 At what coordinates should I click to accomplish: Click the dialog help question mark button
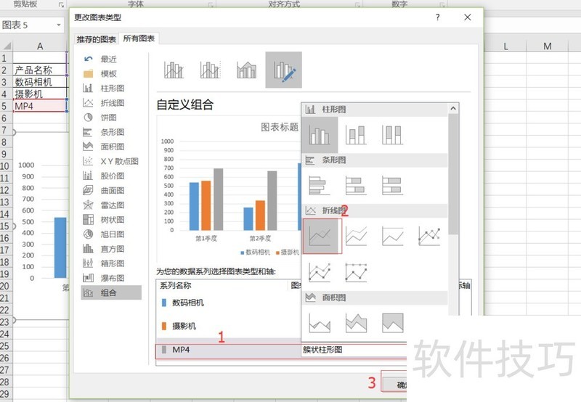[x=438, y=17]
